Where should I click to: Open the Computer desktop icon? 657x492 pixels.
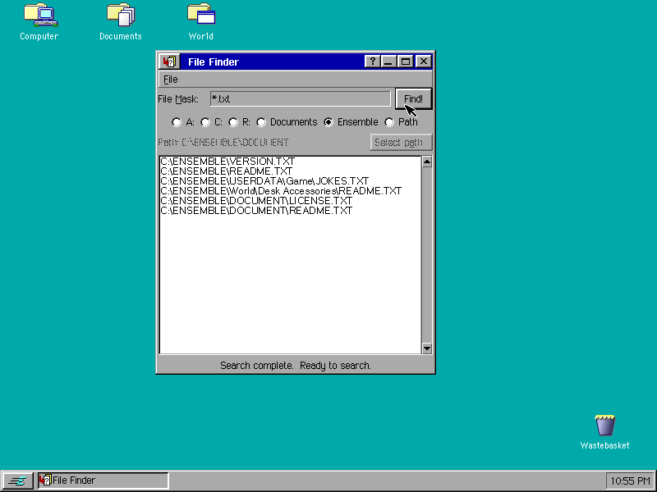tap(39, 22)
